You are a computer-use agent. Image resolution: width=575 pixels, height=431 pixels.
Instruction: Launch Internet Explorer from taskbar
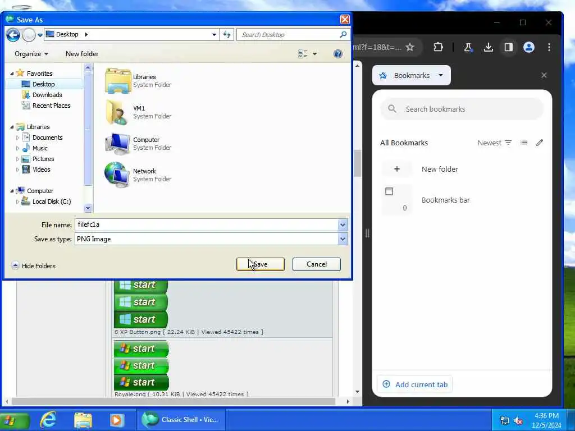(48, 420)
